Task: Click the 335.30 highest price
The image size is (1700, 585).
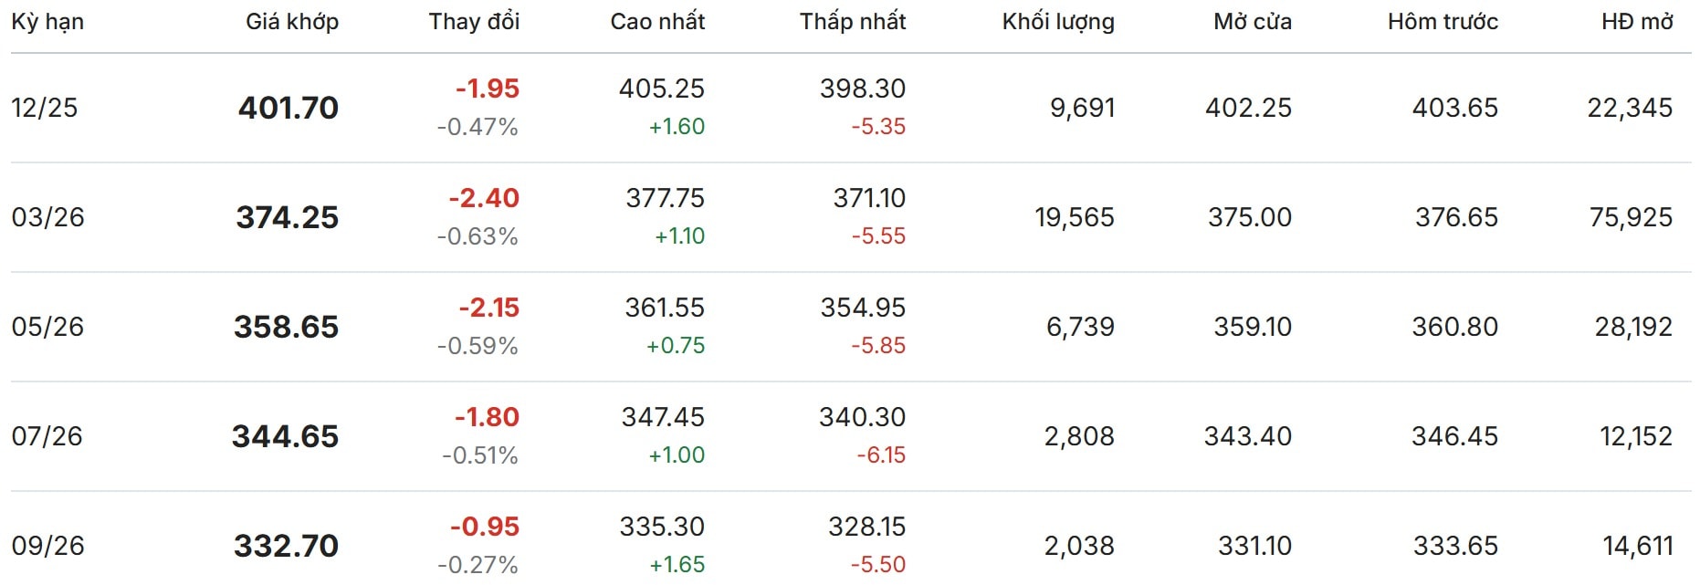Action: [x=662, y=527]
